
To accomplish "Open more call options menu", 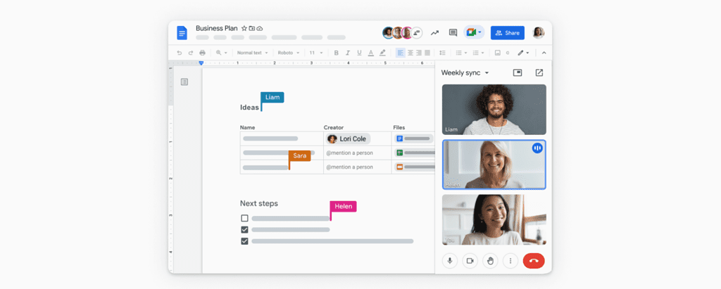I will click(510, 261).
